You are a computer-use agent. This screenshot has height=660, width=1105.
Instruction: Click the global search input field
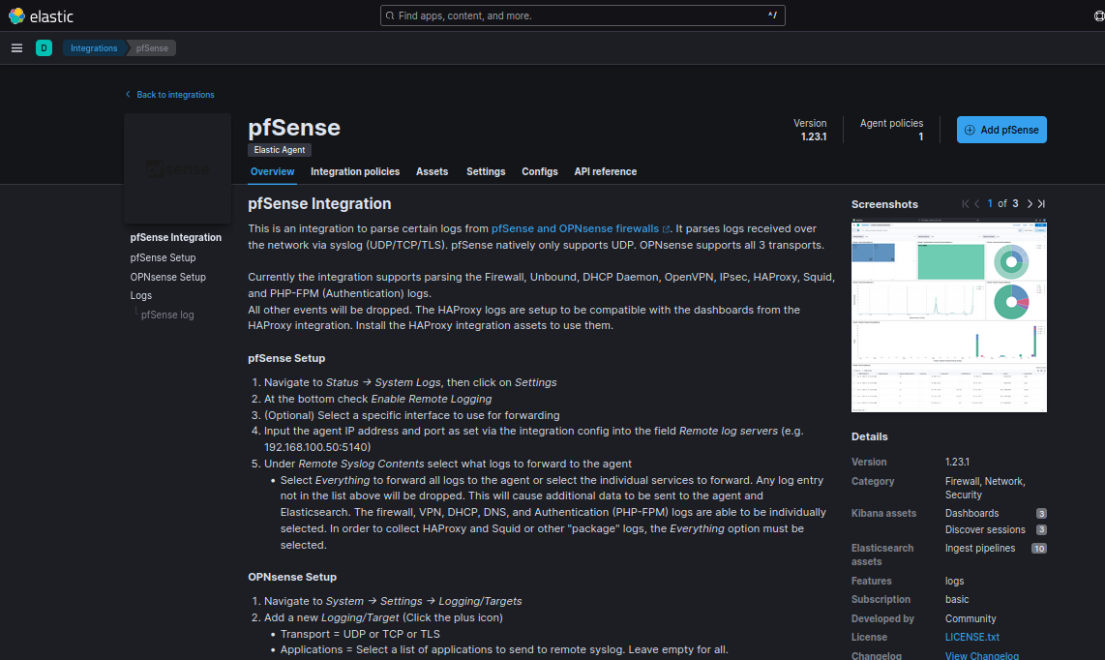582,15
